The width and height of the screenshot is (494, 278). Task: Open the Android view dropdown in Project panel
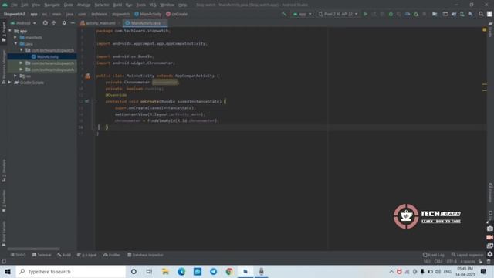pos(23,23)
